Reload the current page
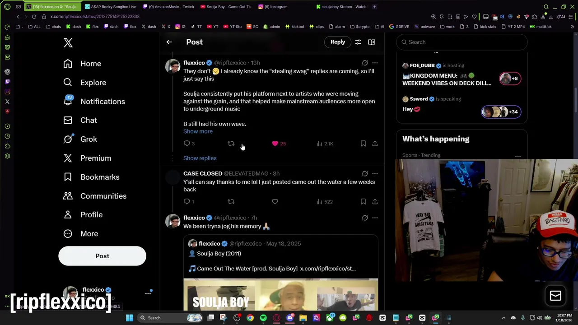 (34, 17)
